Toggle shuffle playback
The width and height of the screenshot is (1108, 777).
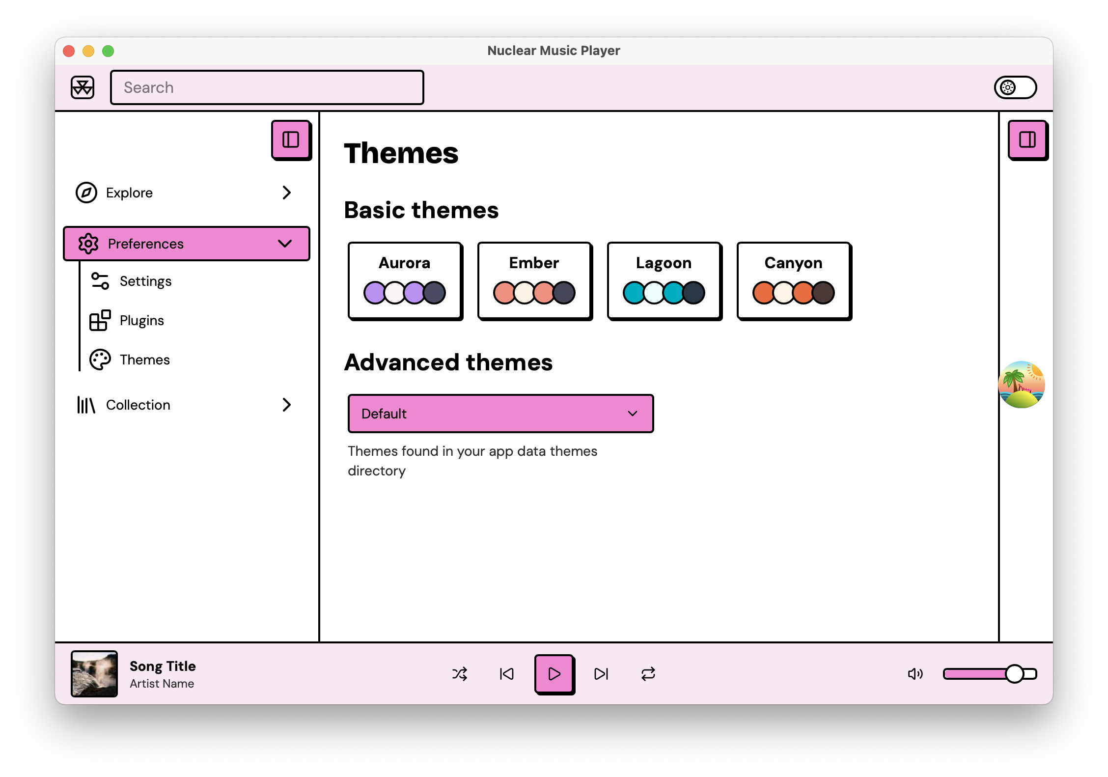(460, 674)
